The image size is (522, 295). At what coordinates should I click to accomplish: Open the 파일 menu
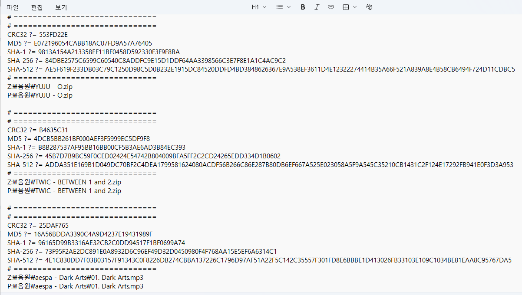pyautogui.click(x=13, y=7)
